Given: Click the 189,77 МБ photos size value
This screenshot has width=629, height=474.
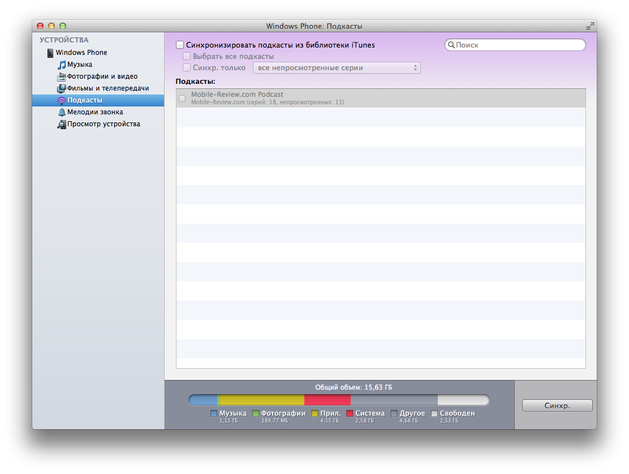Looking at the screenshot, I should (x=275, y=421).
